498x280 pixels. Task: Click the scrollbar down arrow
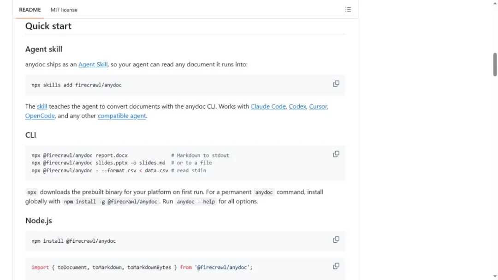pos(495,277)
